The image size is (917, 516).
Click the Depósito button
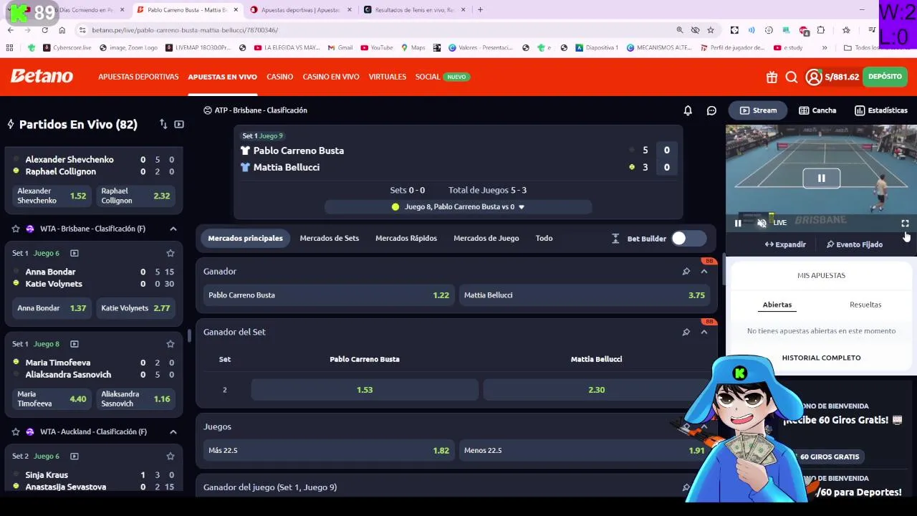pyautogui.click(x=885, y=77)
